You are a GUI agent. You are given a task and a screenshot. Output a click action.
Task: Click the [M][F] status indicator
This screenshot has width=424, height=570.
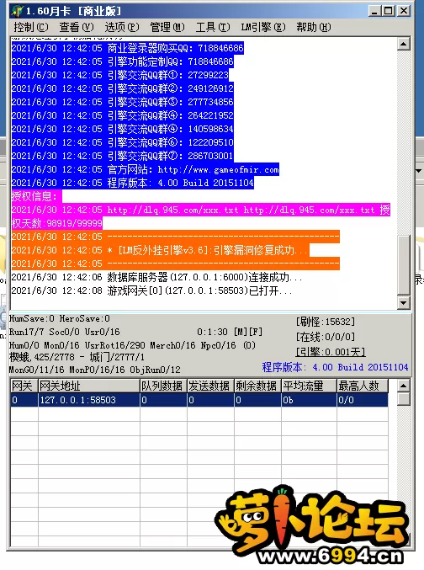pyautogui.click(x=248, y=332)
